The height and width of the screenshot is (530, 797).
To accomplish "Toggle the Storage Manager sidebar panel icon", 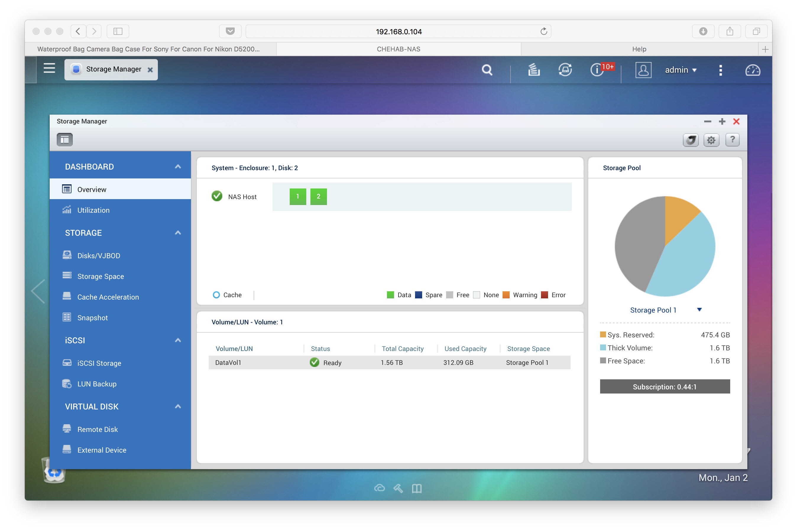I will (64, 140).
